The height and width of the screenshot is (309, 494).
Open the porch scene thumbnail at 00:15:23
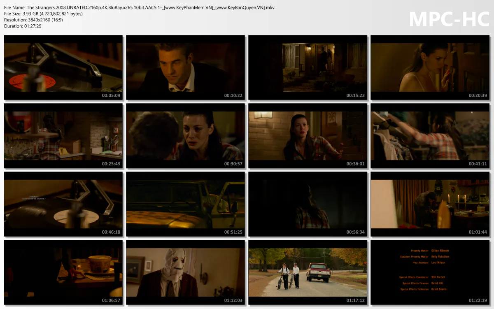tap(308, 67)
